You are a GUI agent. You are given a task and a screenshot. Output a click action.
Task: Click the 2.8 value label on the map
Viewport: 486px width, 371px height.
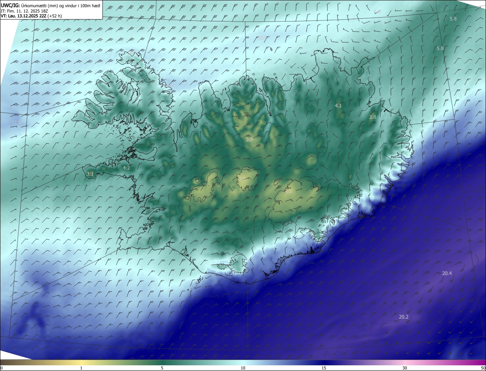pos(249,140)
